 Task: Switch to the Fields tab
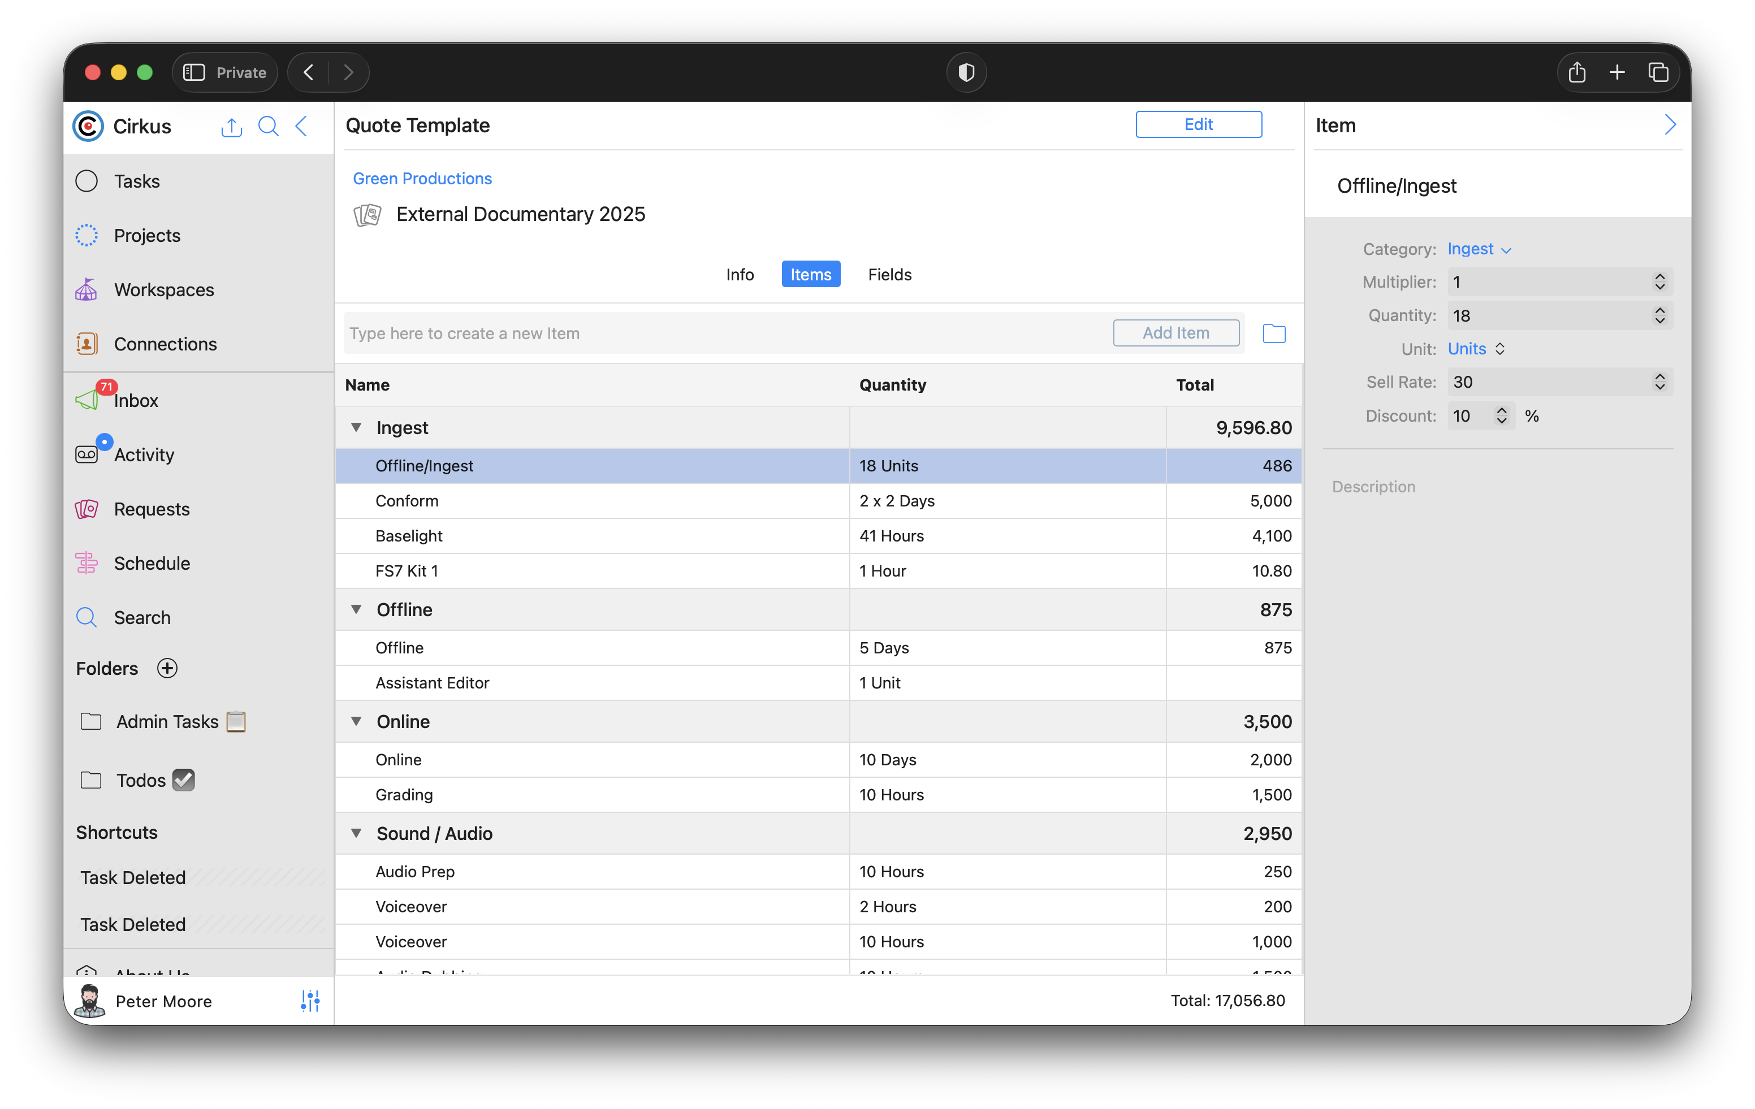point(889,275)
